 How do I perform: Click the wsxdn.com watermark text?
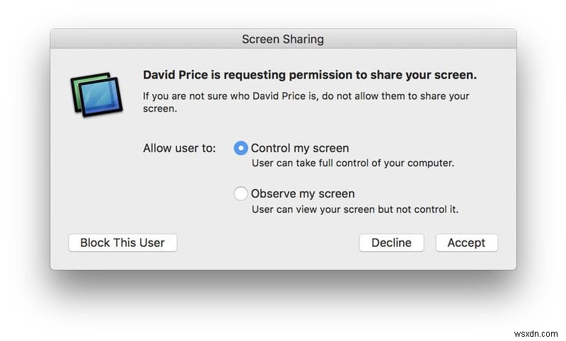tap(536, 334)
